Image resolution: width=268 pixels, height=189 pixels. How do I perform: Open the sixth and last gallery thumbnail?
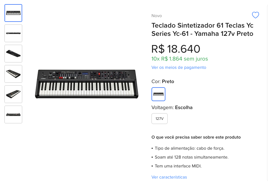click(13, 114)
